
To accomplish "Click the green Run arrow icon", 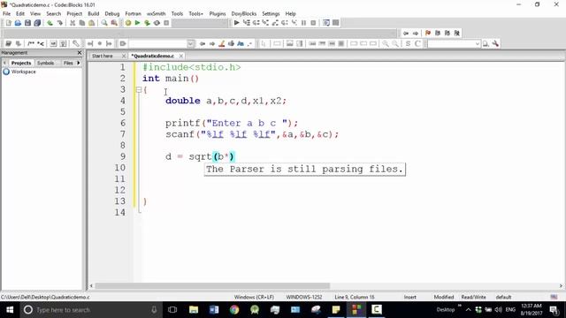I will 138,23.
